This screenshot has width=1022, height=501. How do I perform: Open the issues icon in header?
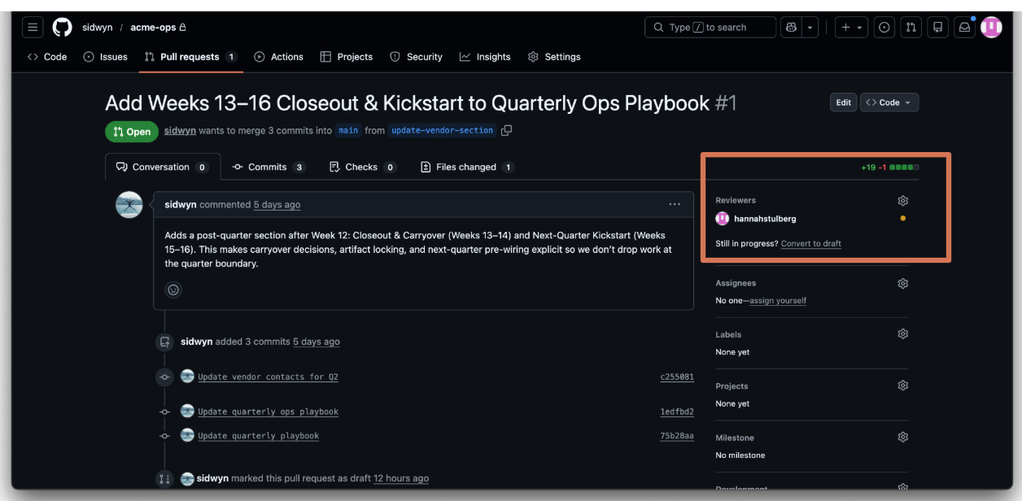(884, 28)
